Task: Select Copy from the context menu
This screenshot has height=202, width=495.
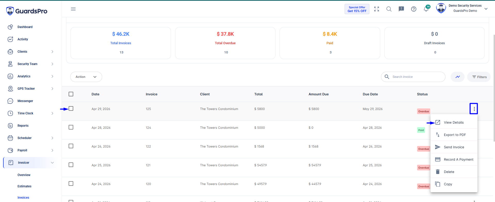Action: coord(454,184)
